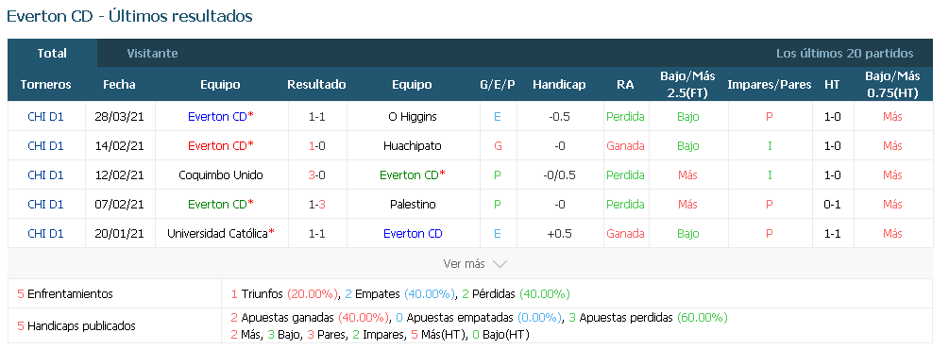Open the Palestino team link
Screen dimensions: 949x349
pos(412,204)
